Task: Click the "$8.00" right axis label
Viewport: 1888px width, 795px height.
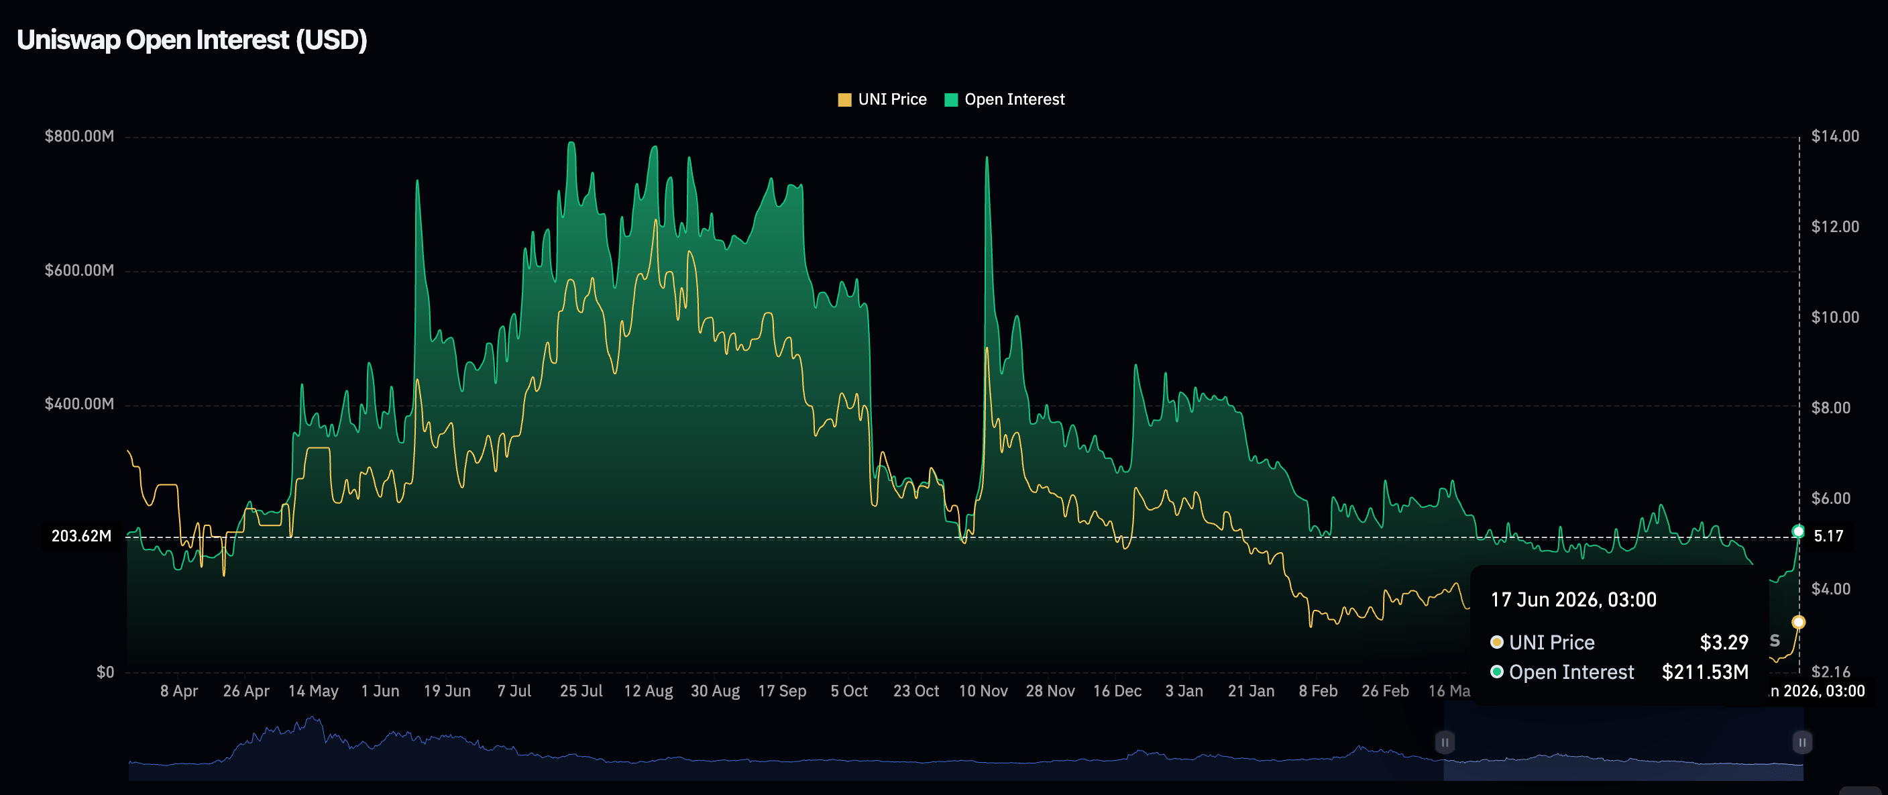Action: [x=1831, y=408]
